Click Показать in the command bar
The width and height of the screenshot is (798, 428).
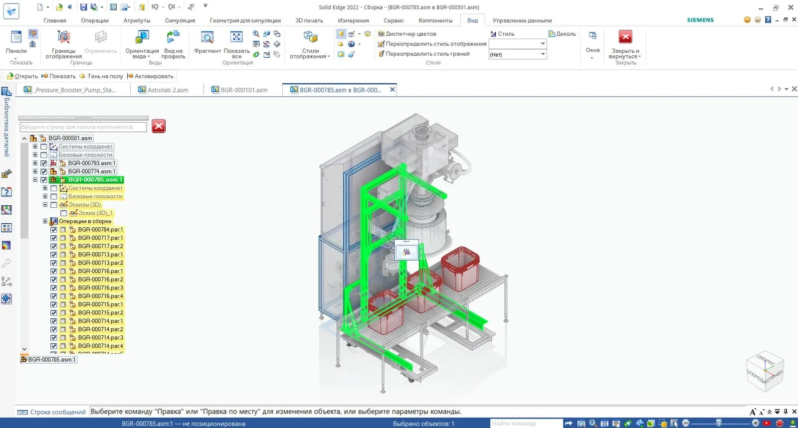[58, 76]
